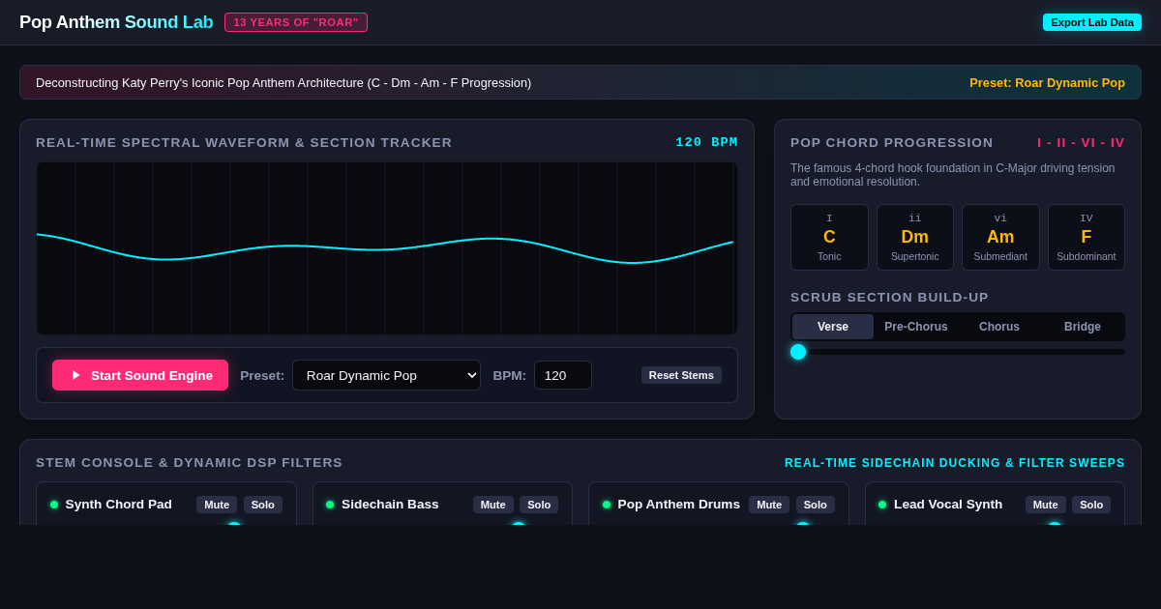Click the Pop Chord Progression heading

pos(892,142)
